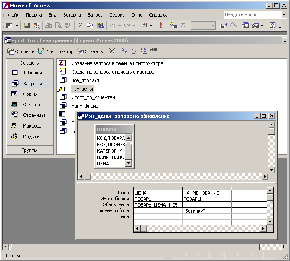Click the Paste toolbar icon

(100, 26)
